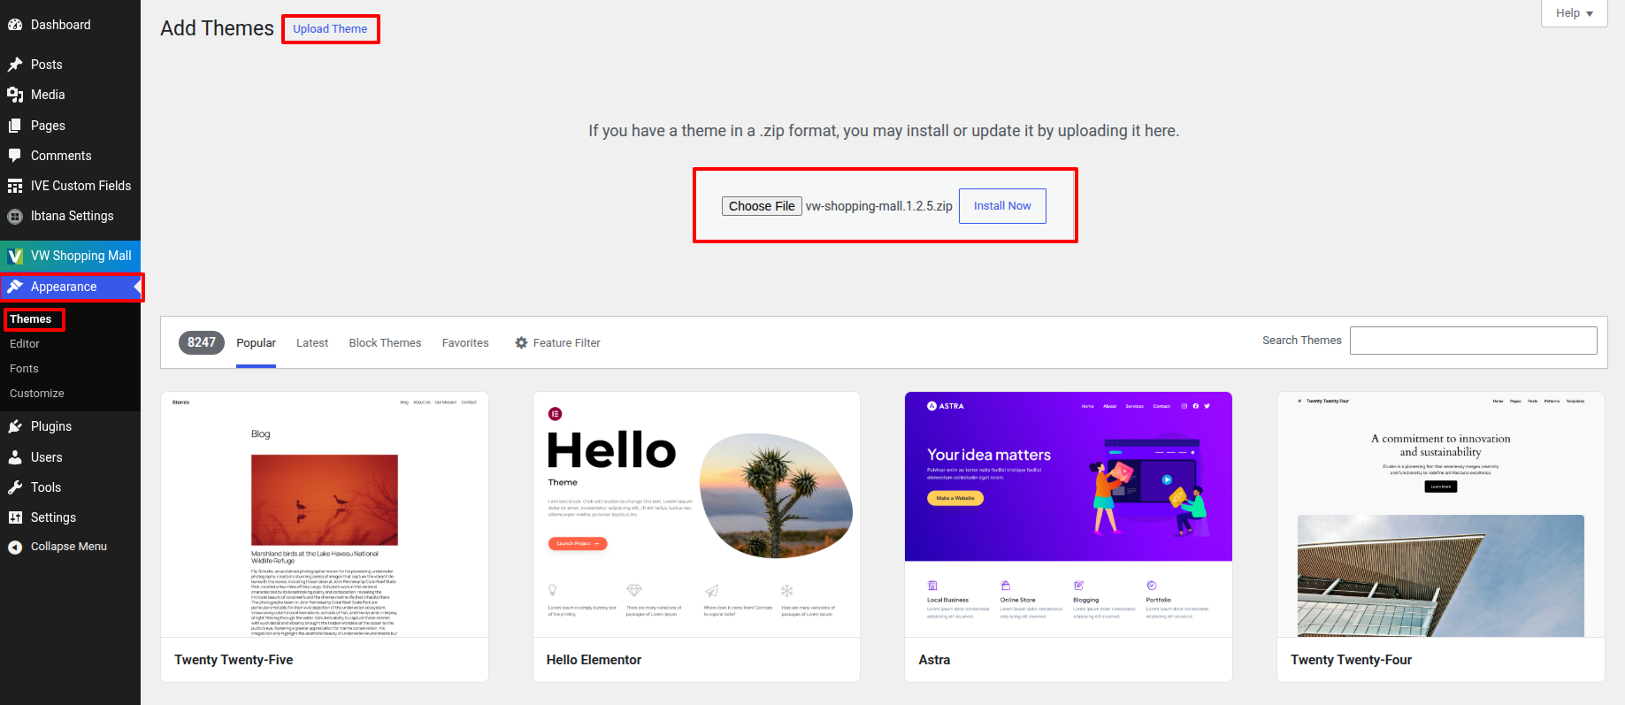Open the Favorites tab
1625x705 pixels.
pyautogui.click(x=465, y=342)
